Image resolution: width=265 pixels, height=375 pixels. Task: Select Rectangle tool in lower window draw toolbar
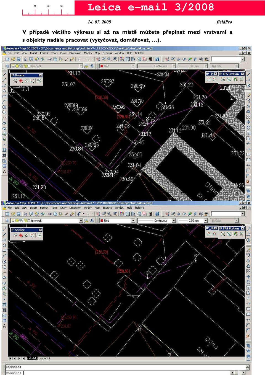pyautogui.click(x=4, y=251)
